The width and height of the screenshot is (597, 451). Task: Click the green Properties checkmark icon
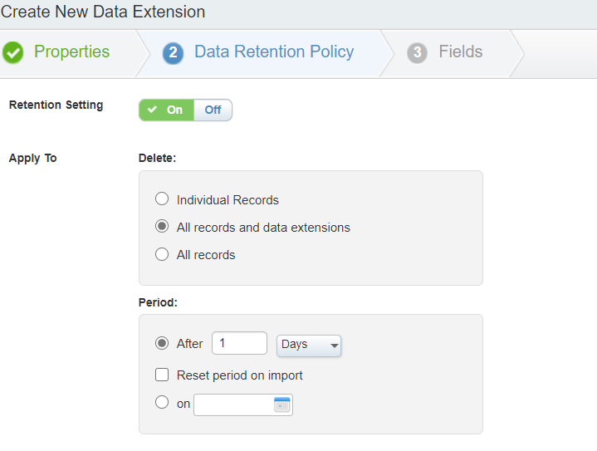click(13, 52)
